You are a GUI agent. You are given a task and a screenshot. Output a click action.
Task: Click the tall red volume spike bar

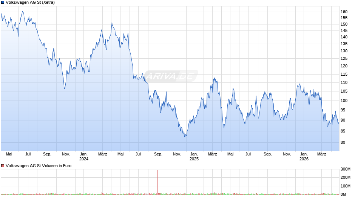(157, 182)
